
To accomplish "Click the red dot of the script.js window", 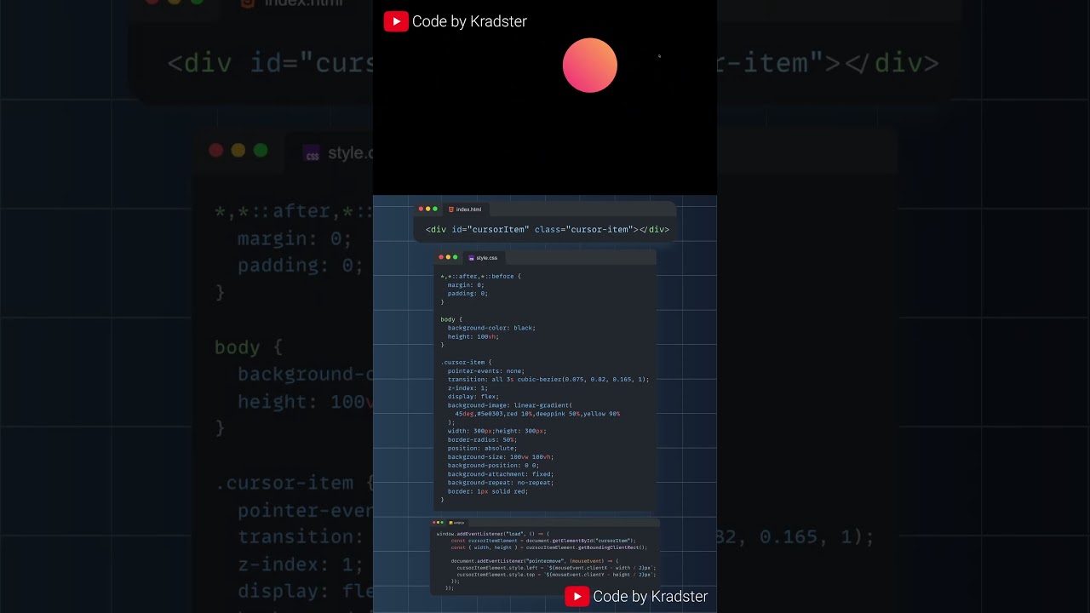I will tap(435, 523).
